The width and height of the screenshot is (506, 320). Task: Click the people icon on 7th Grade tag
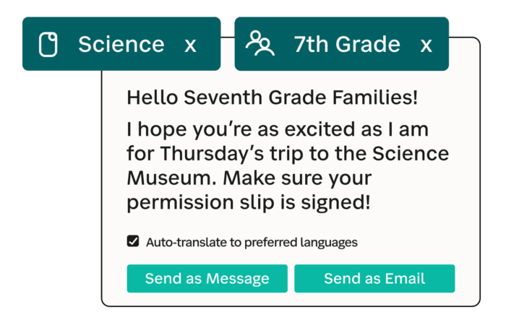pos(260,44)
